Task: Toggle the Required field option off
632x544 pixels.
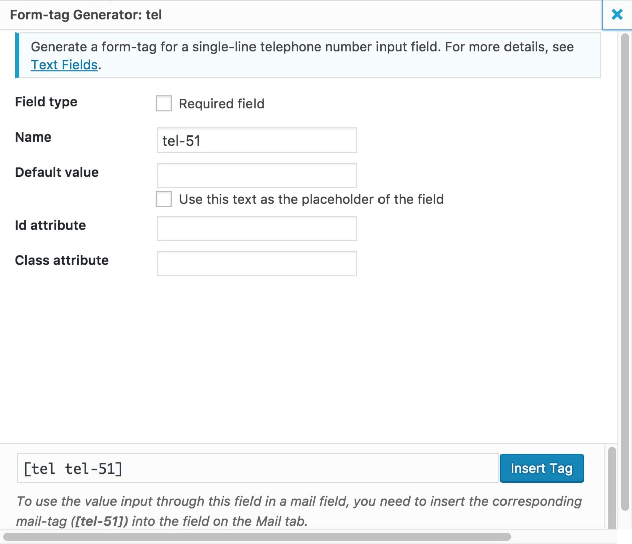Action: (163, 103)
